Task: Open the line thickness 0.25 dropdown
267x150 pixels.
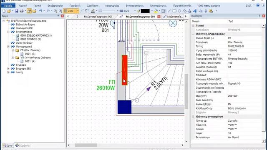Action: tap(135, 11)
